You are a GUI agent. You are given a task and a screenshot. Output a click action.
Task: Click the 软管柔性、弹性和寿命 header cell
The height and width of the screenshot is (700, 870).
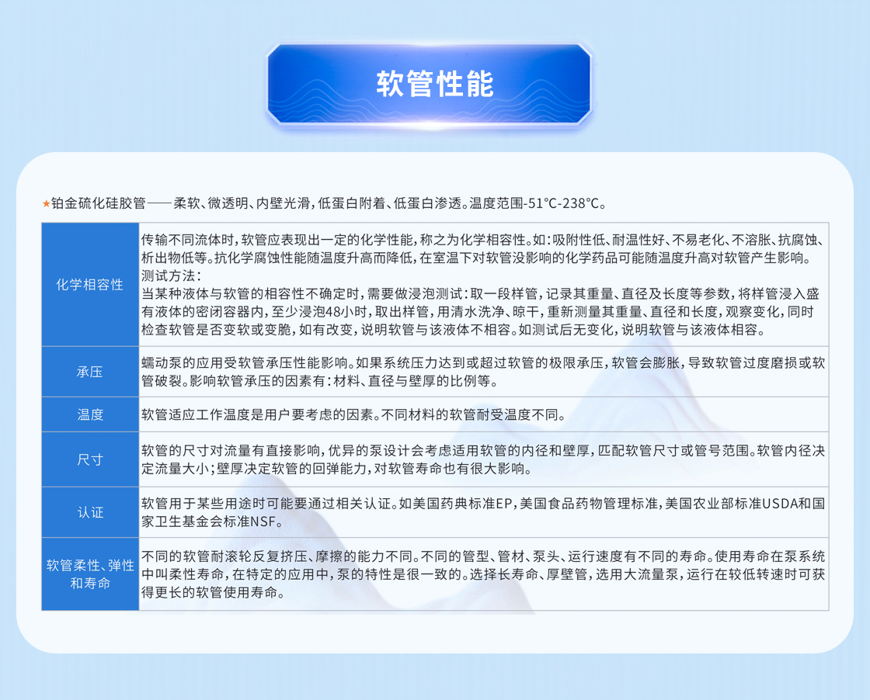coord(90,574)
